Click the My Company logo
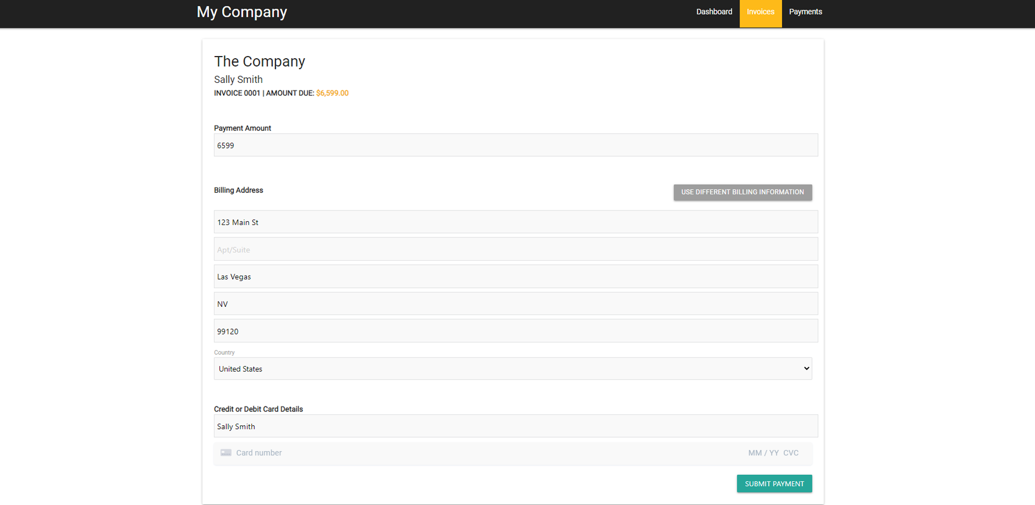1035x505 pixels. tap(241, 12)
